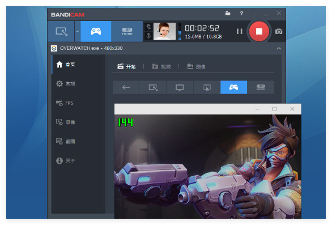Open the output folder icon in title bar
Image resolution: width=332 pixels, height=225 pixels.
point(228,14)
